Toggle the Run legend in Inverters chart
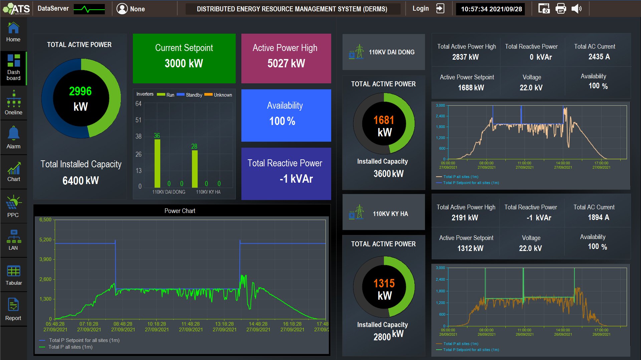The height and width of the screenshot is (360, 641). pyautogui.click(x=166, y=95)
